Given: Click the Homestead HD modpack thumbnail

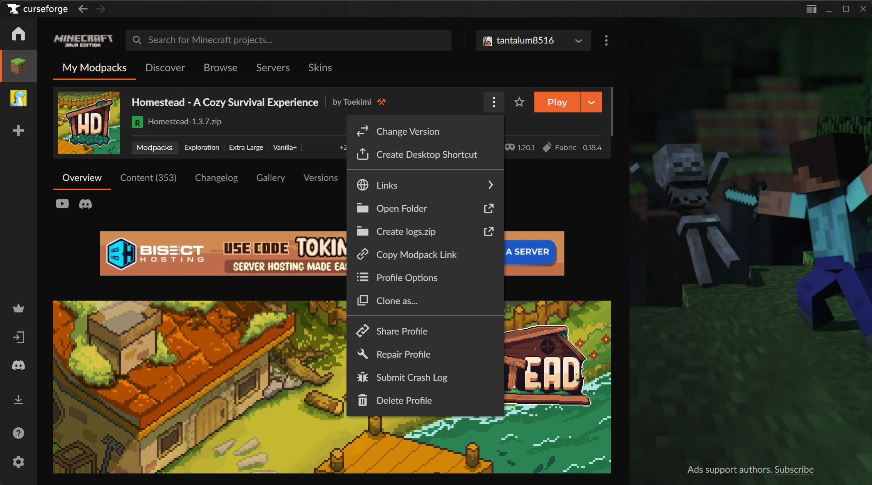Looking at the screenshot, I should pyautogui.click(x=89, y=123).
